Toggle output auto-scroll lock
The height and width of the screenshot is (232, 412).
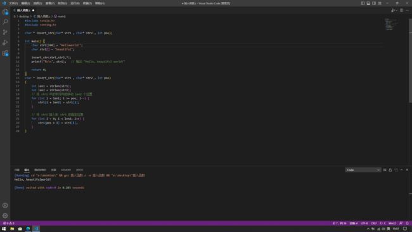pyautogui.click(x=390, y=170)
